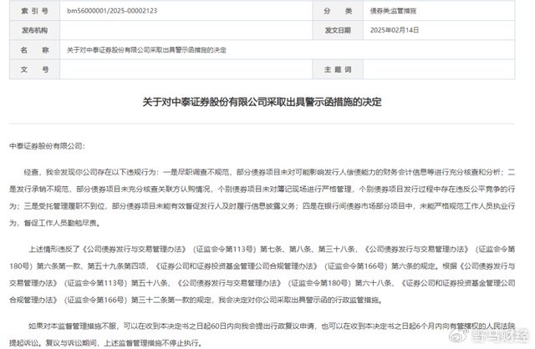Click the bold centered document title heading
This screenshot has width=535, height=349.
coord(262,102)
